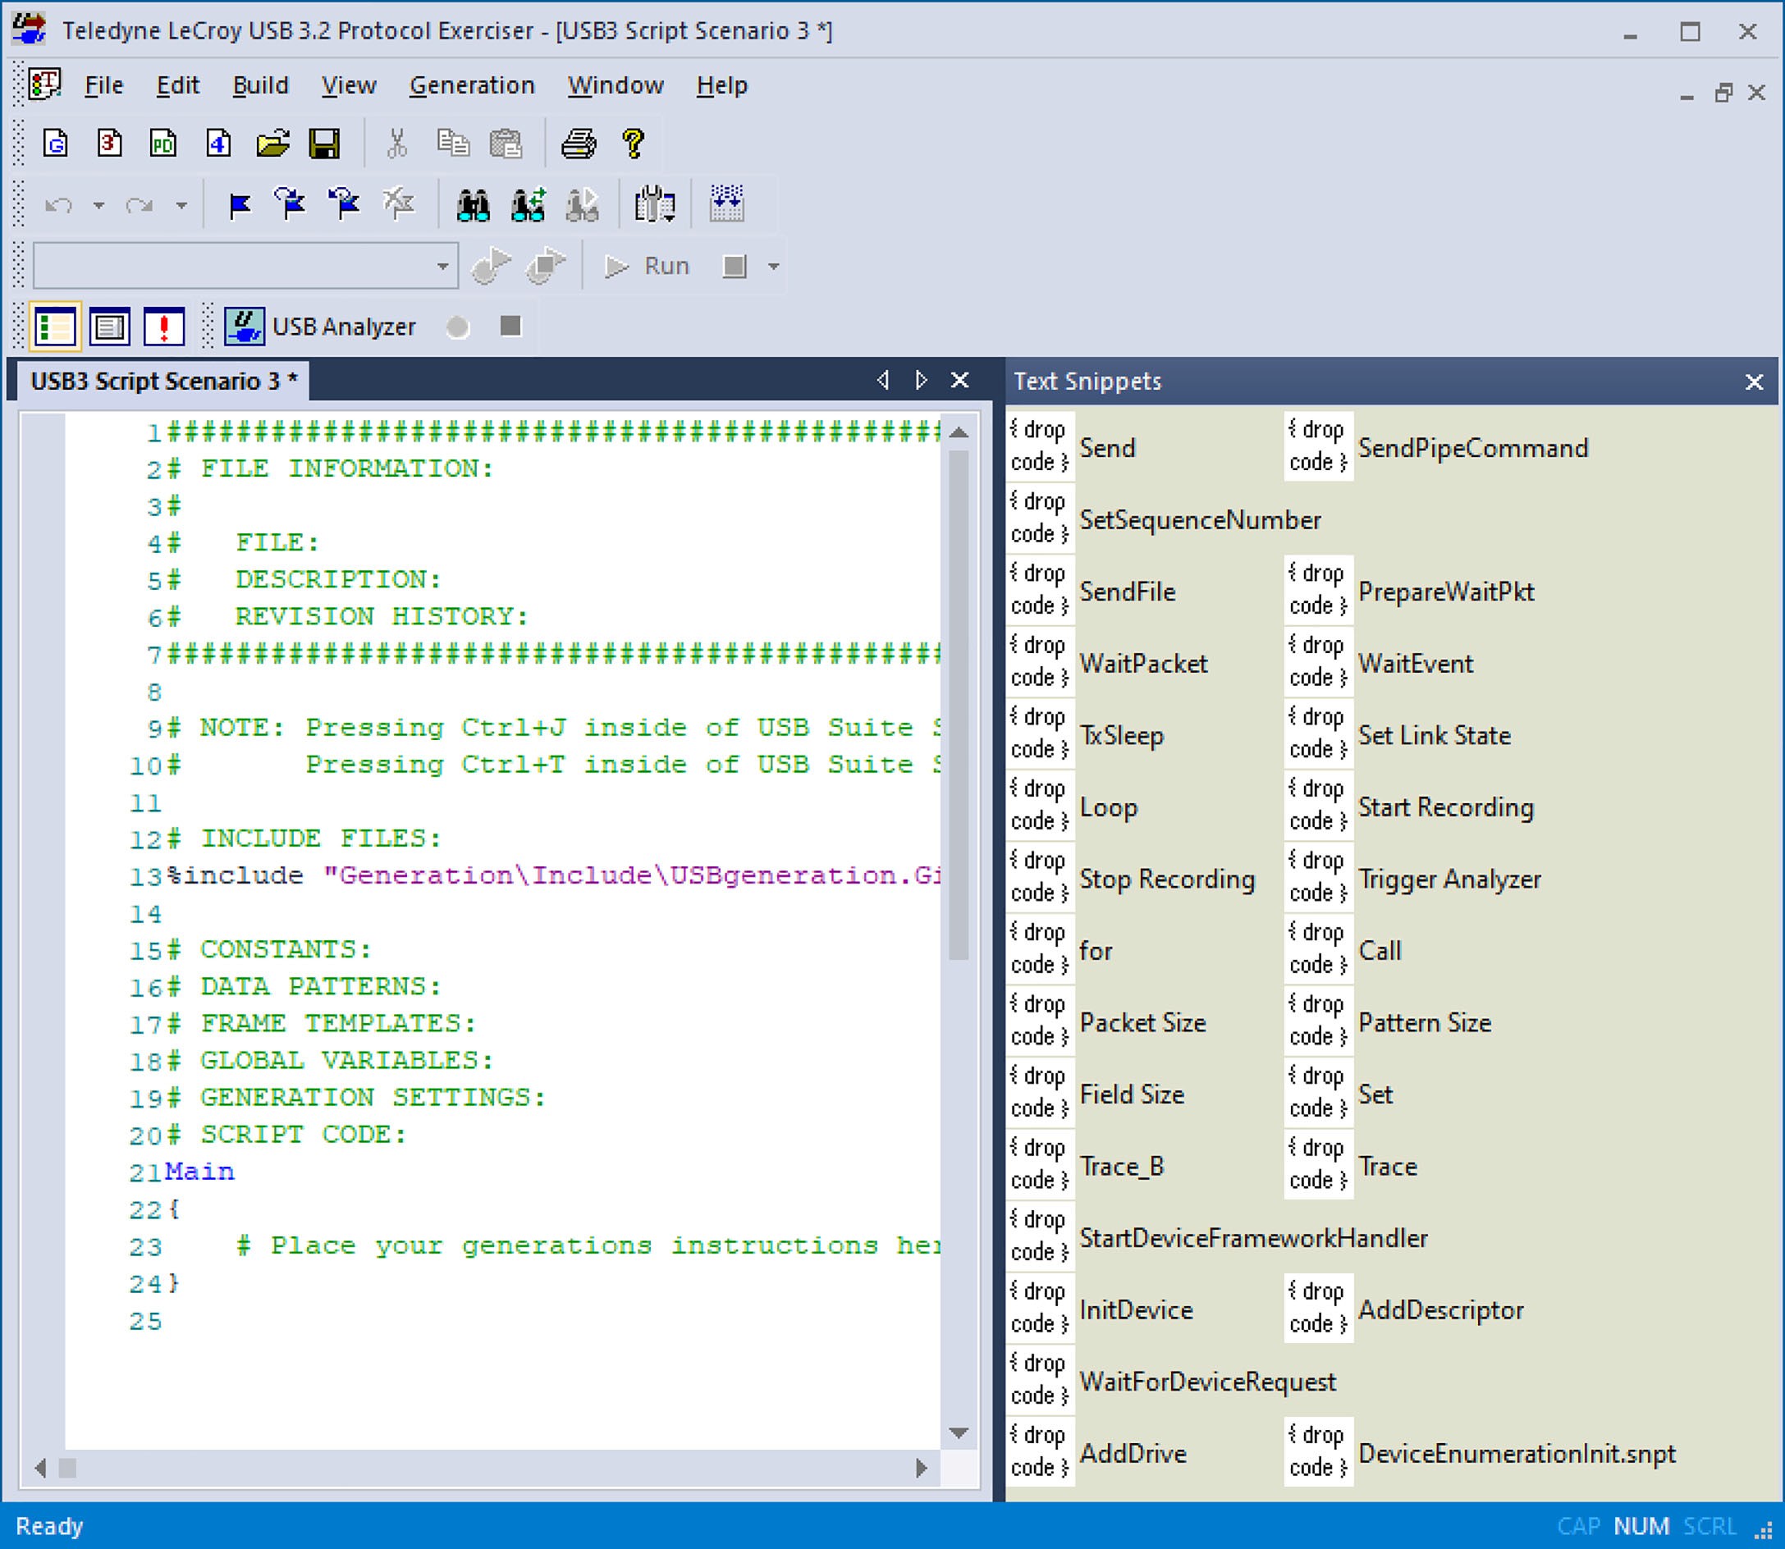The width and height of the screenshot is (1785, 1549).
Task: Click the Find binoculars icon
Action: click(x=473, y=205)
